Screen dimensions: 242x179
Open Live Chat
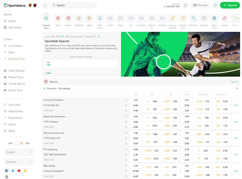click(x=12, y=105)
